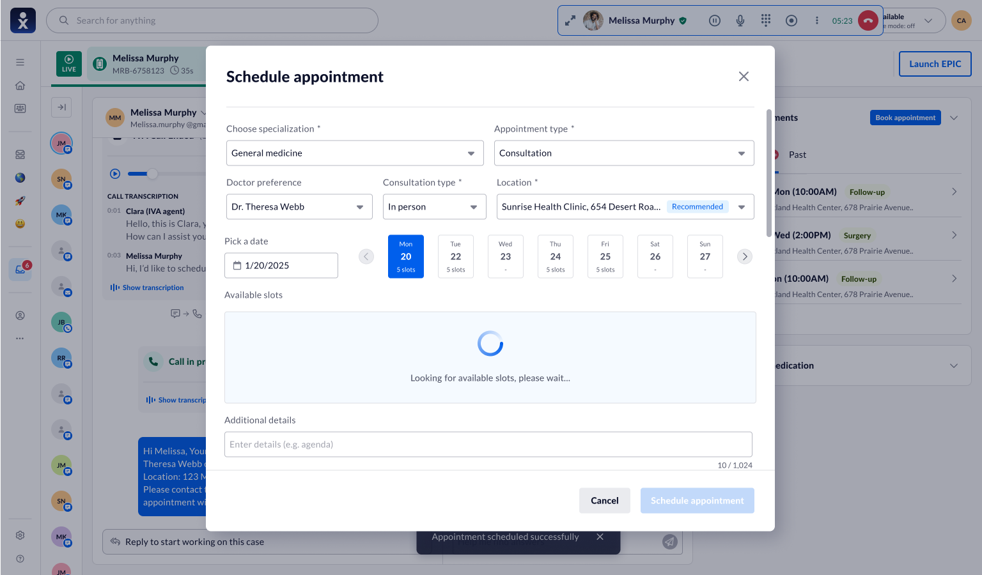Expand the call panel with arrows icon
Viewport: 982px width, 575px height.
click(x=570, y=20)
